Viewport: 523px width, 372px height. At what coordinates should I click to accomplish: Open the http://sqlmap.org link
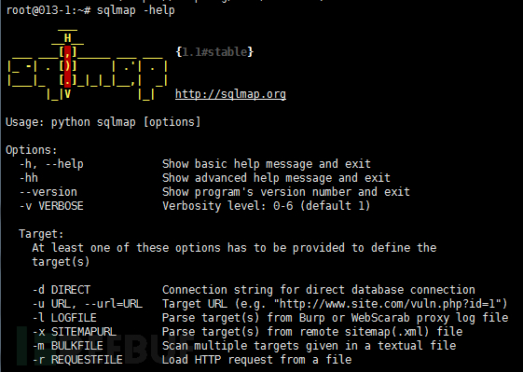coord(230,94)
